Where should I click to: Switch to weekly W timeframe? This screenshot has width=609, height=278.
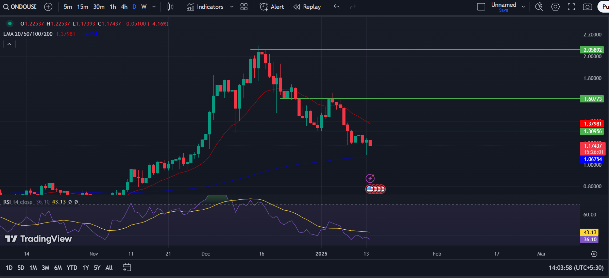click(x=144, y=7)
